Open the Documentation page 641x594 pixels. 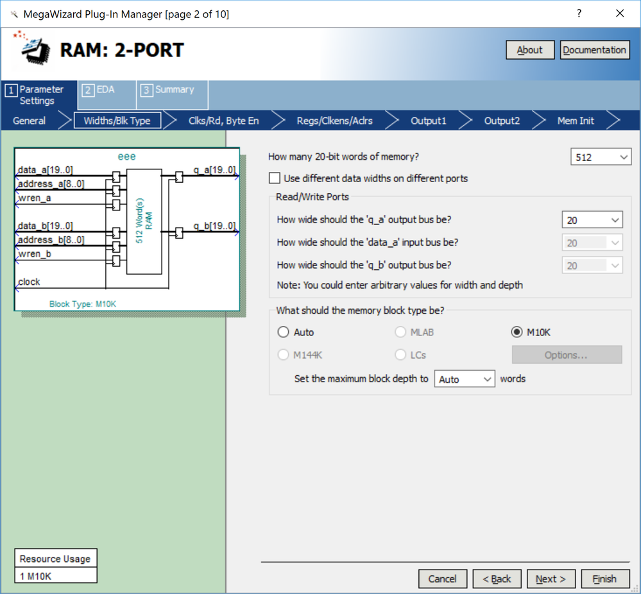[x=594, y=50]
